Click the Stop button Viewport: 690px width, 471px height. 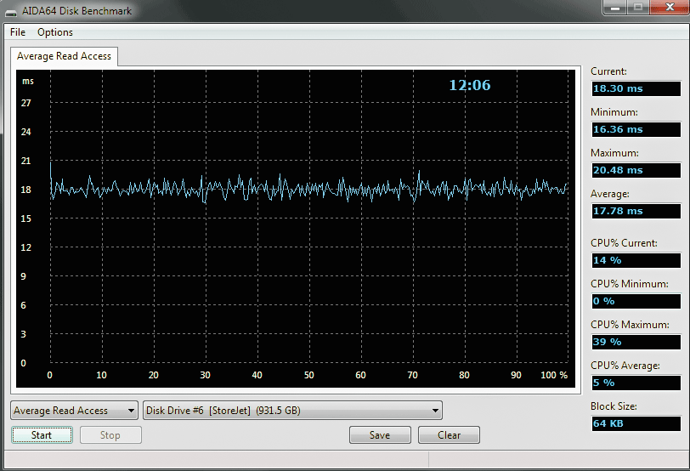click(x=110, y=435)
